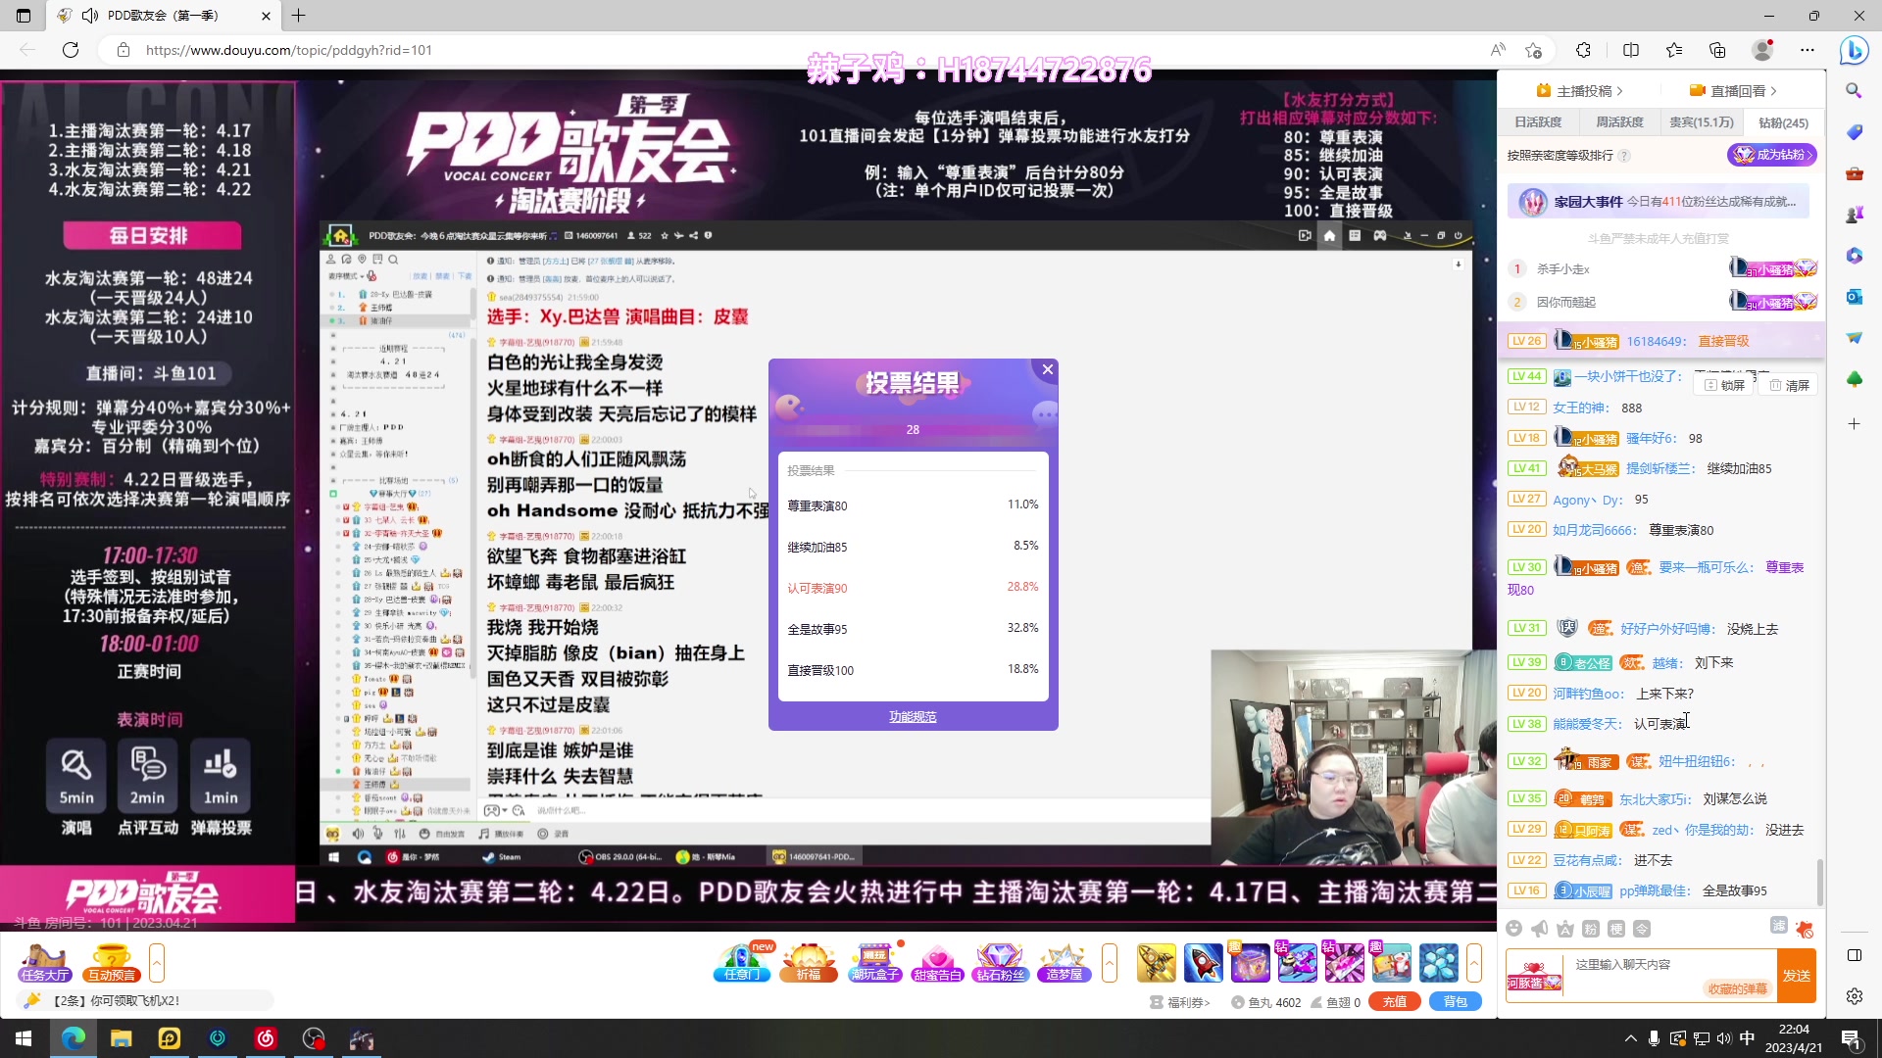
Task: Open the 令 command chat option
Action: click(x=1642, y=929)
